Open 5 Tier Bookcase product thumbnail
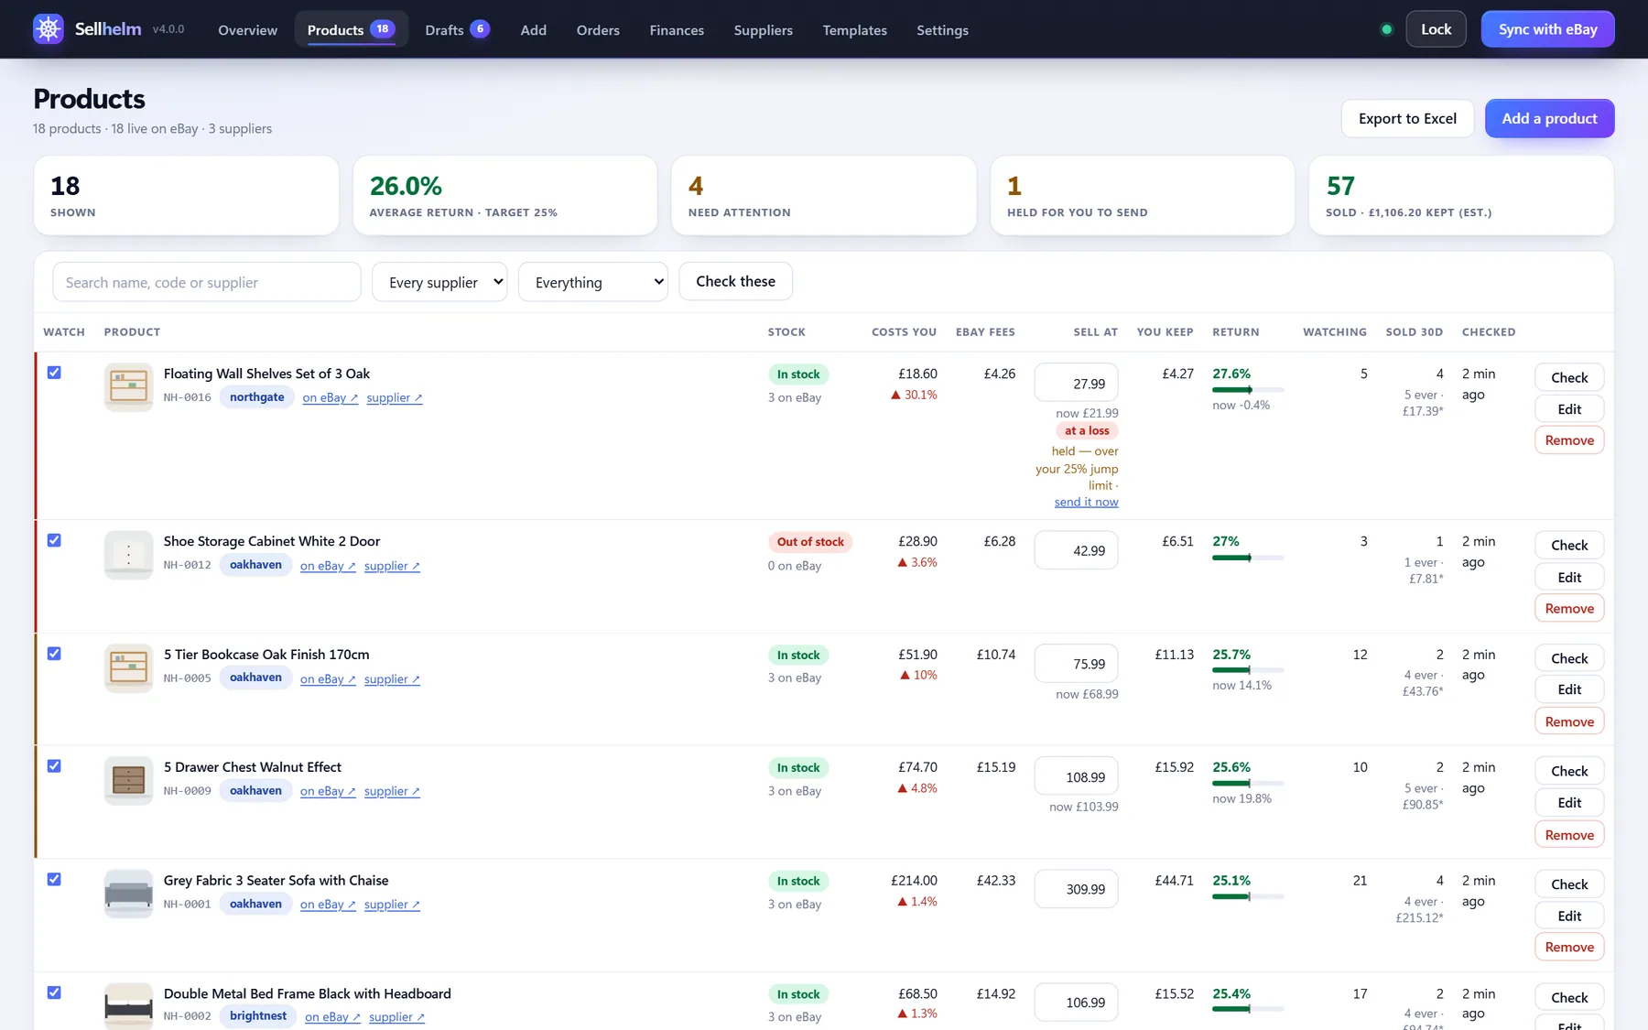Screen dimensions: 1648x1030 point(128,667)
